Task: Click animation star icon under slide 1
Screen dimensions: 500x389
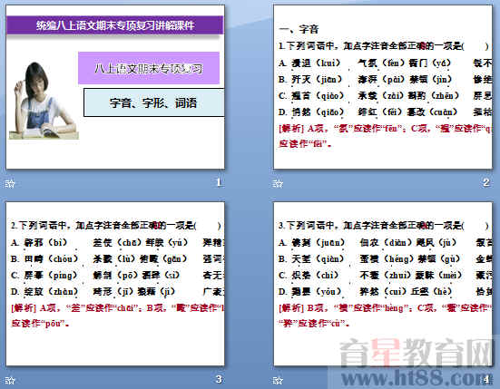Action: coord(10,183)
